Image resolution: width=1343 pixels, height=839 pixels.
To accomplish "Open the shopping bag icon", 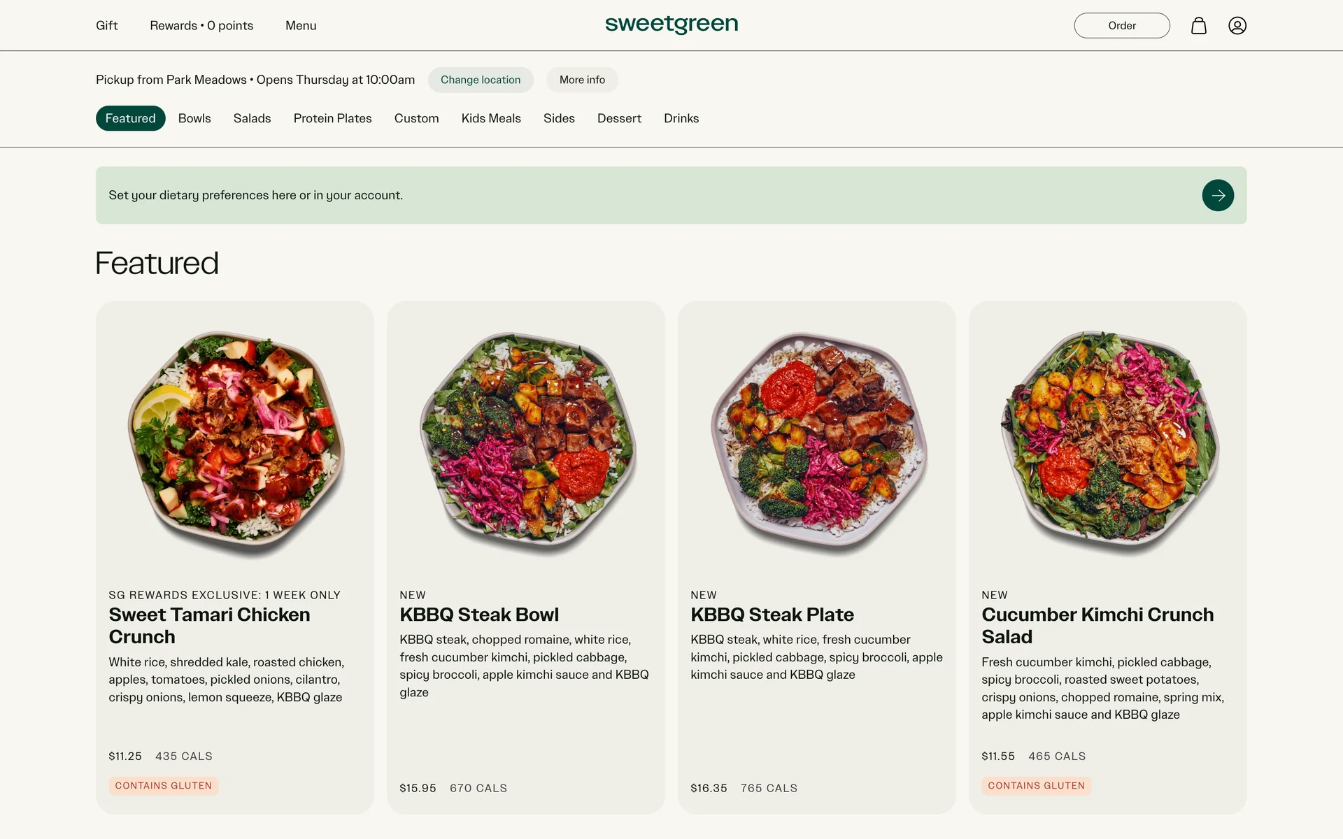I will (1199, 26).
